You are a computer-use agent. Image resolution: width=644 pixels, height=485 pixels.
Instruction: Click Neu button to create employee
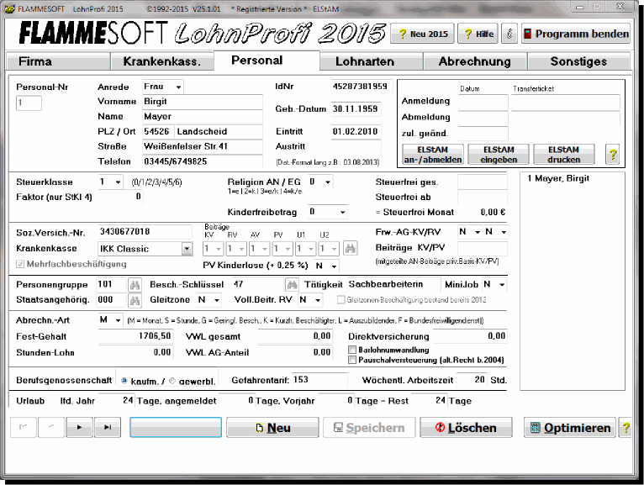[272, 428]
